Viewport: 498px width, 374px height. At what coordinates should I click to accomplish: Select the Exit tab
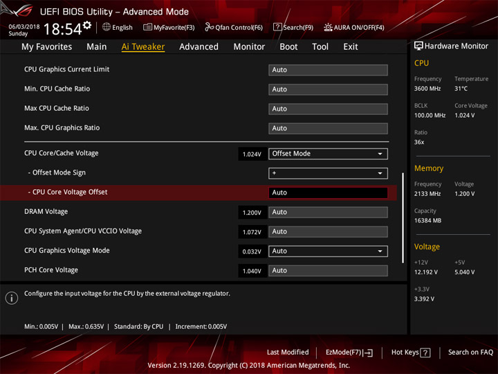[350, 47]
